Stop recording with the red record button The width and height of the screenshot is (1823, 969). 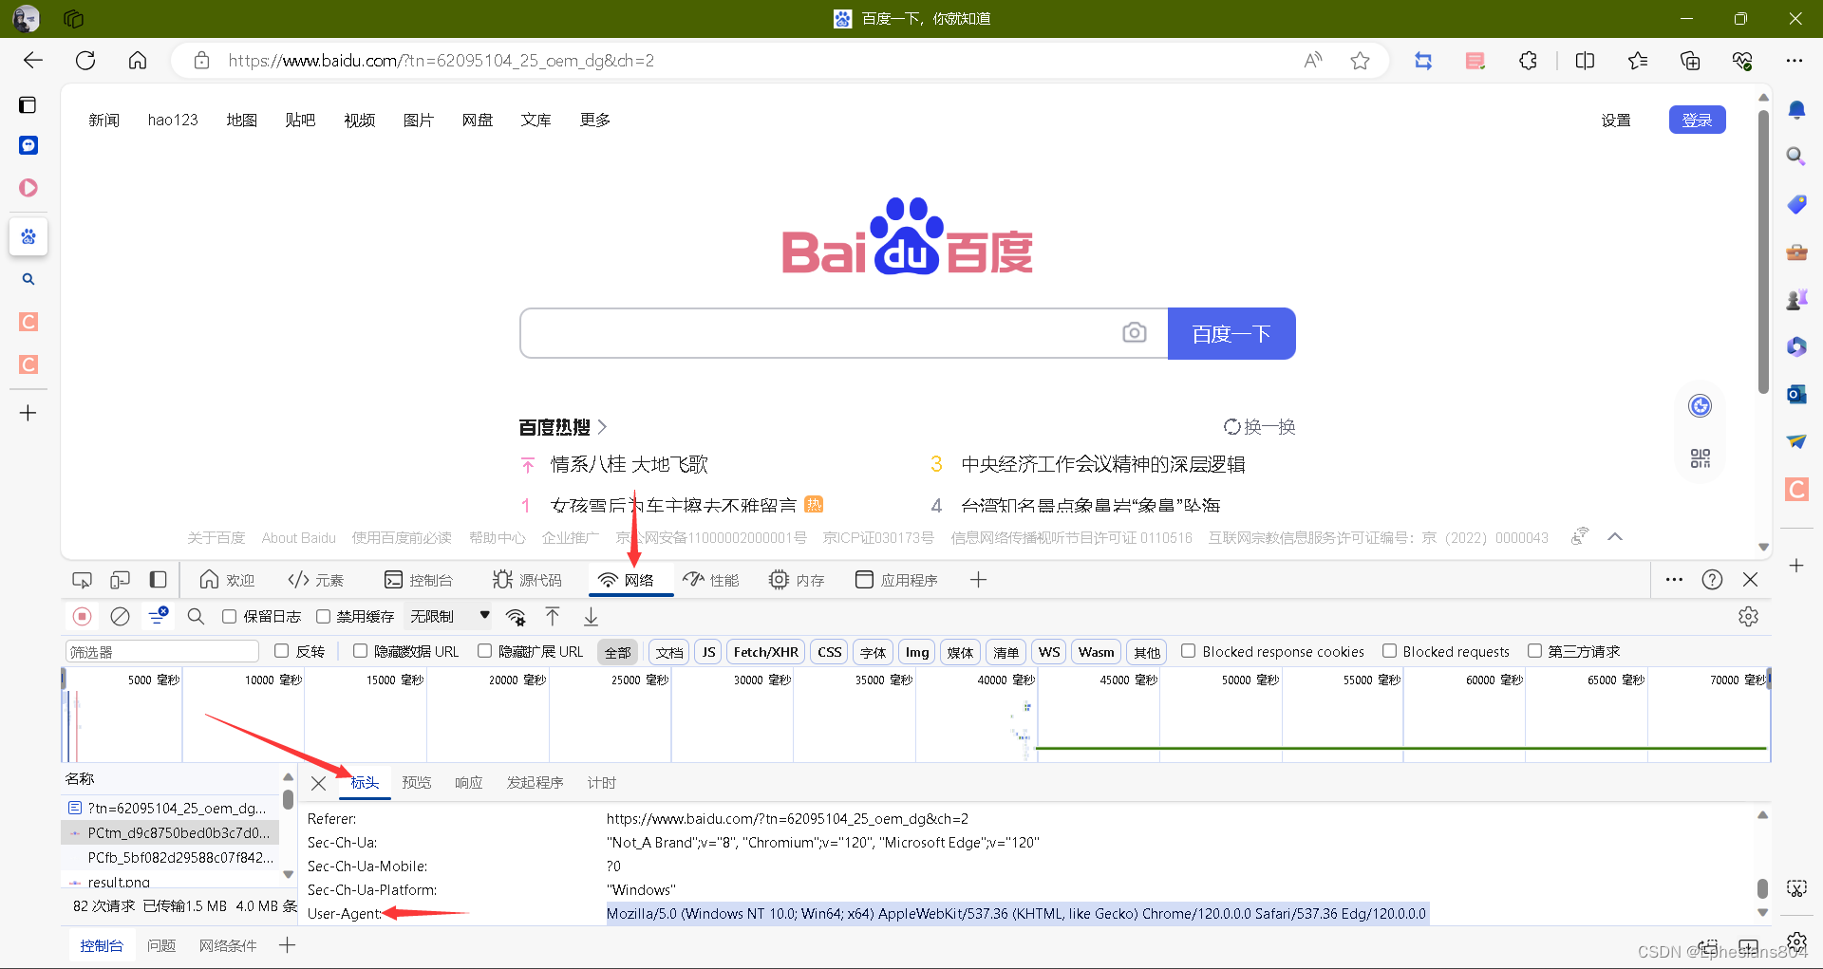[x=82, y=616]
